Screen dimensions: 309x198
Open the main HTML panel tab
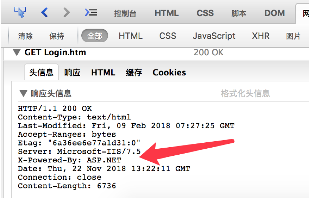click(166, 13)
